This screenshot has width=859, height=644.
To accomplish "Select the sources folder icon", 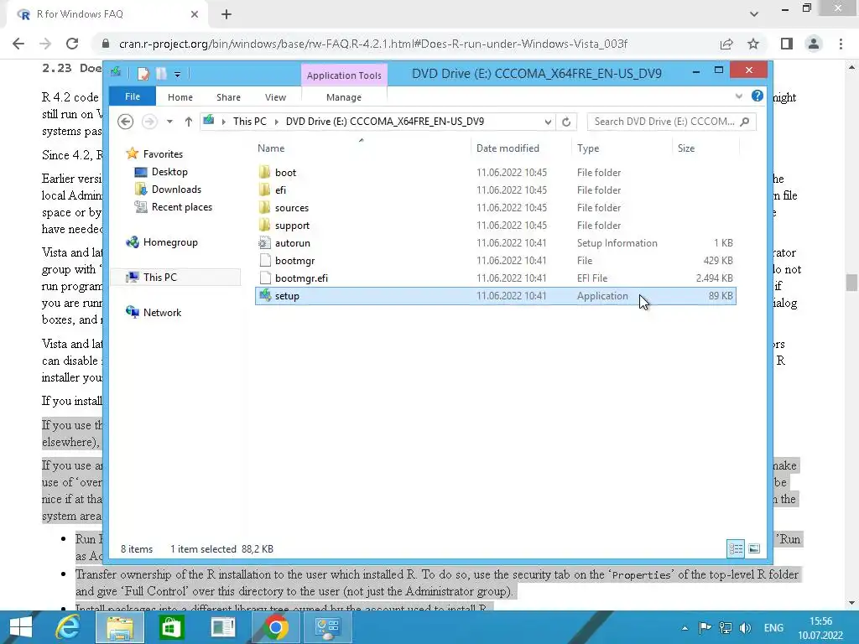I will [x=264, y=208].
